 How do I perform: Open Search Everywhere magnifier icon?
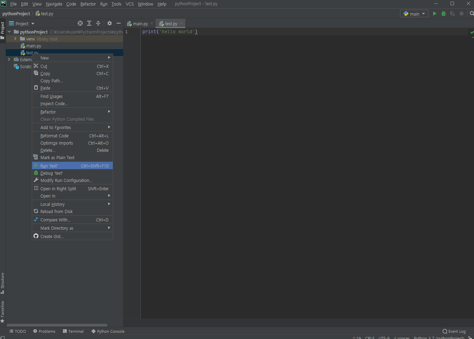pos(472,14)
